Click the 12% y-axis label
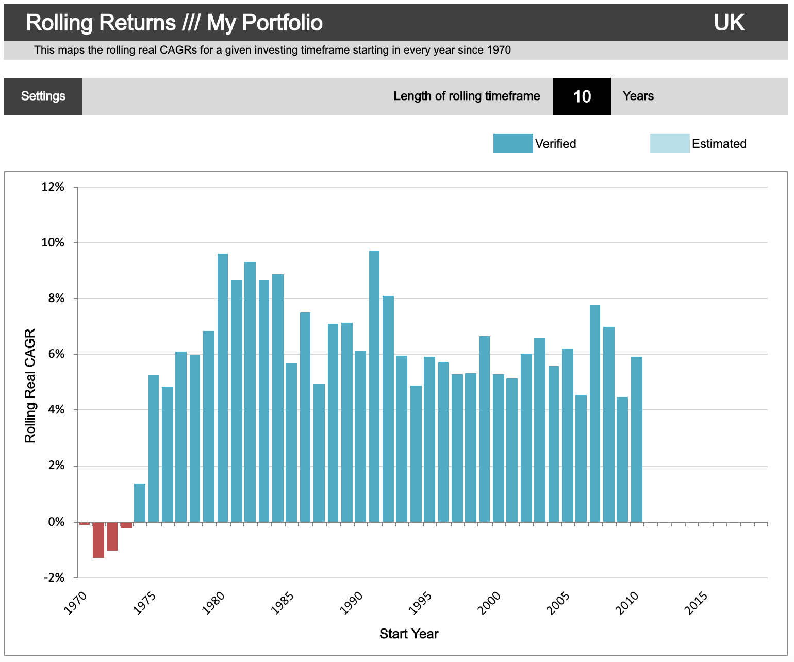 point(53,187)
